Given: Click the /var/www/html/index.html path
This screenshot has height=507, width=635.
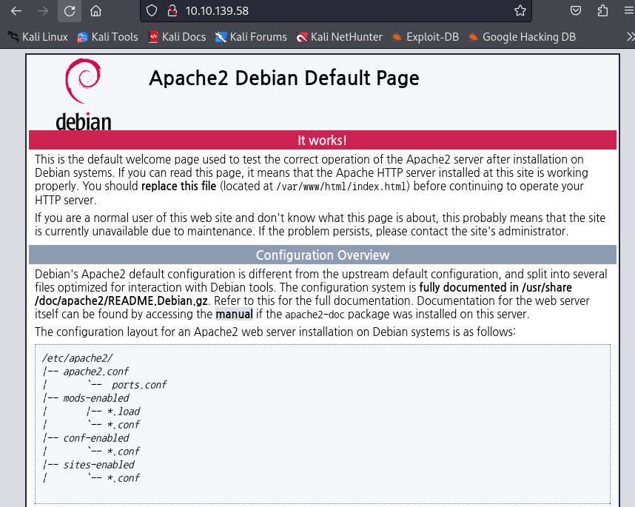Looking at the screenshot, I should (x=343, y=187).
